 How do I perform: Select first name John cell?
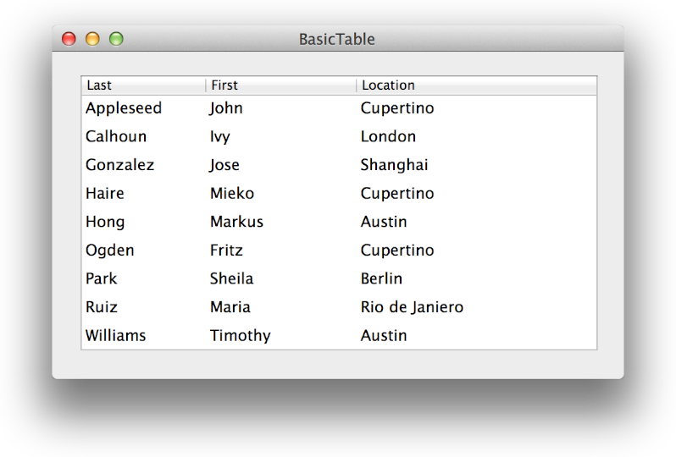tap(226, 108)
